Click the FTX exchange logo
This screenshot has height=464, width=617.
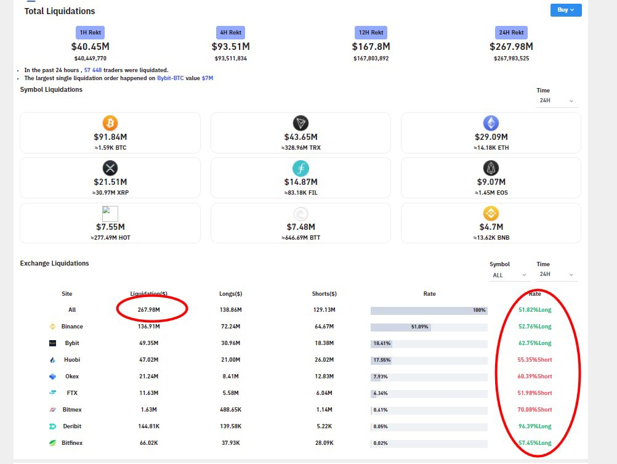(x=52, y=393)
